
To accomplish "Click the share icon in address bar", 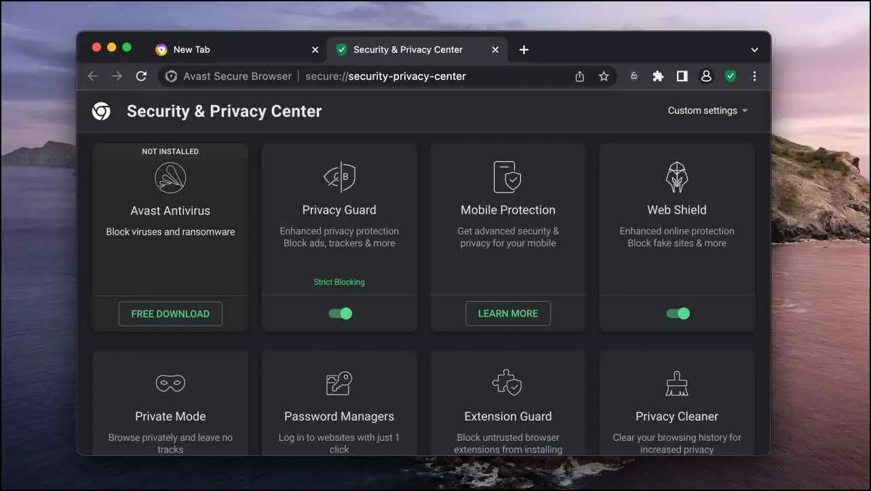I will pos(579,76).
